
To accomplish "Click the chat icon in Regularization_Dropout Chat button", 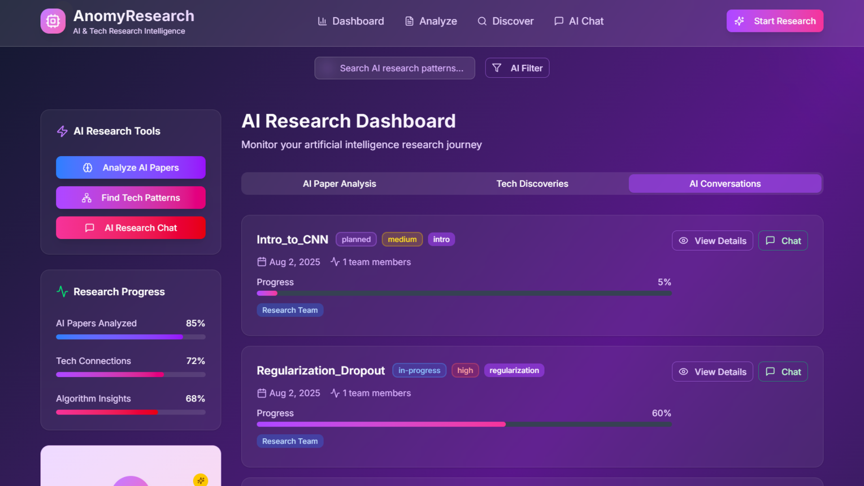I will pos(770,372).
